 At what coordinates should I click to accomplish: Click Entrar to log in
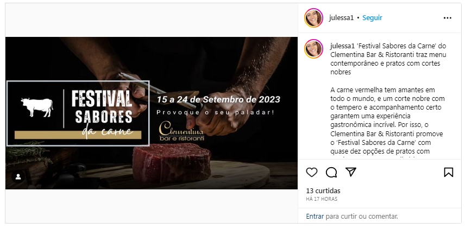(315, 216)
